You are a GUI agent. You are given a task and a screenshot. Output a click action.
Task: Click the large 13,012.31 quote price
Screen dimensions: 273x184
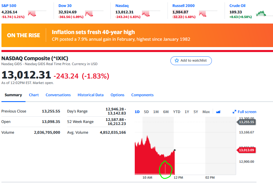(x=26, y=75)
